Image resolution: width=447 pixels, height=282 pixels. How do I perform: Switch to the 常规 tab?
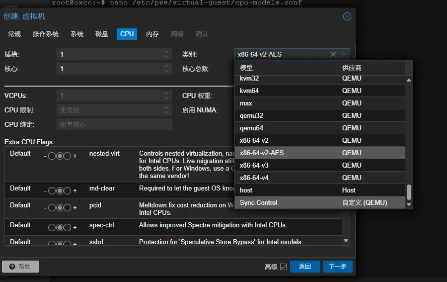[x=14, y=34]
